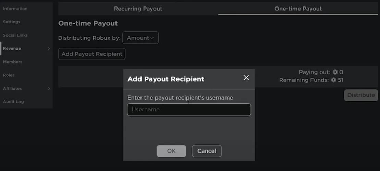Expand the Revenue submenu chevron

(x=49, y=48)
